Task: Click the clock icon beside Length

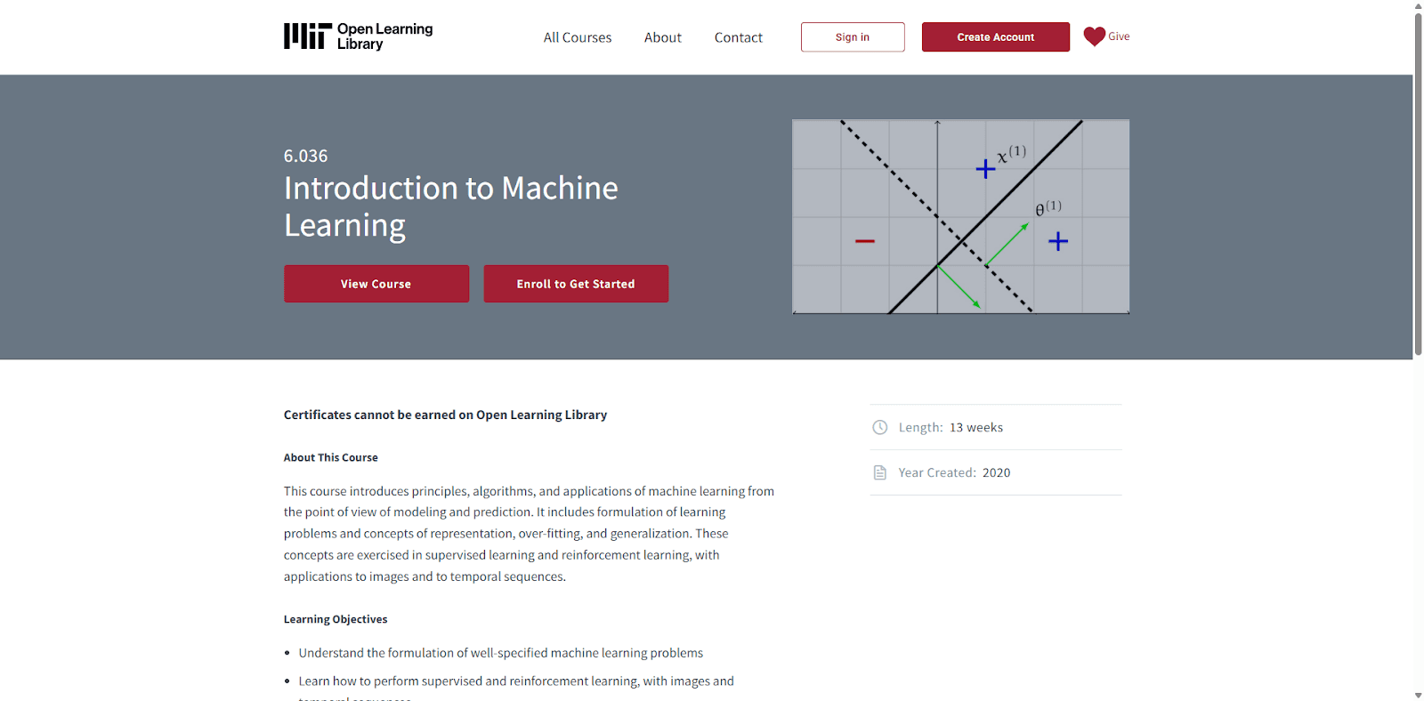Action: pyautogui.click(x=879, y=427)
